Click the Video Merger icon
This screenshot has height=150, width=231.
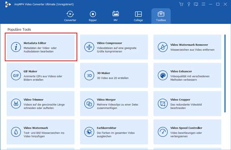point(89,103)
